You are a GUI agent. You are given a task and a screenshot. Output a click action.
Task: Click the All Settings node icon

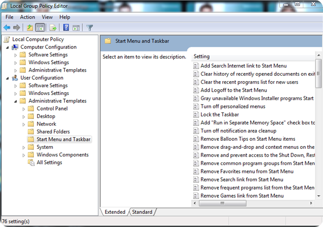click(31, 162)
